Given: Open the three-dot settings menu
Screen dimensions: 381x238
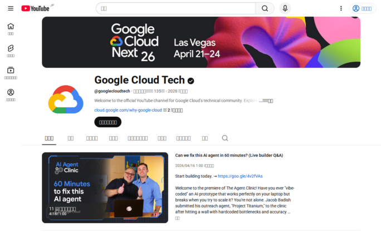Looking at the screenshot, I should (x=341, y=8).
